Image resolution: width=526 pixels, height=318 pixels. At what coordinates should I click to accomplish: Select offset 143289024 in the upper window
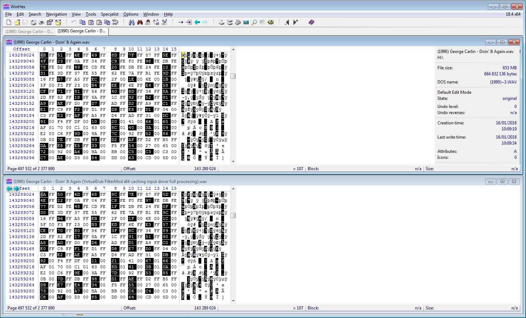click(x=22, y=55)
